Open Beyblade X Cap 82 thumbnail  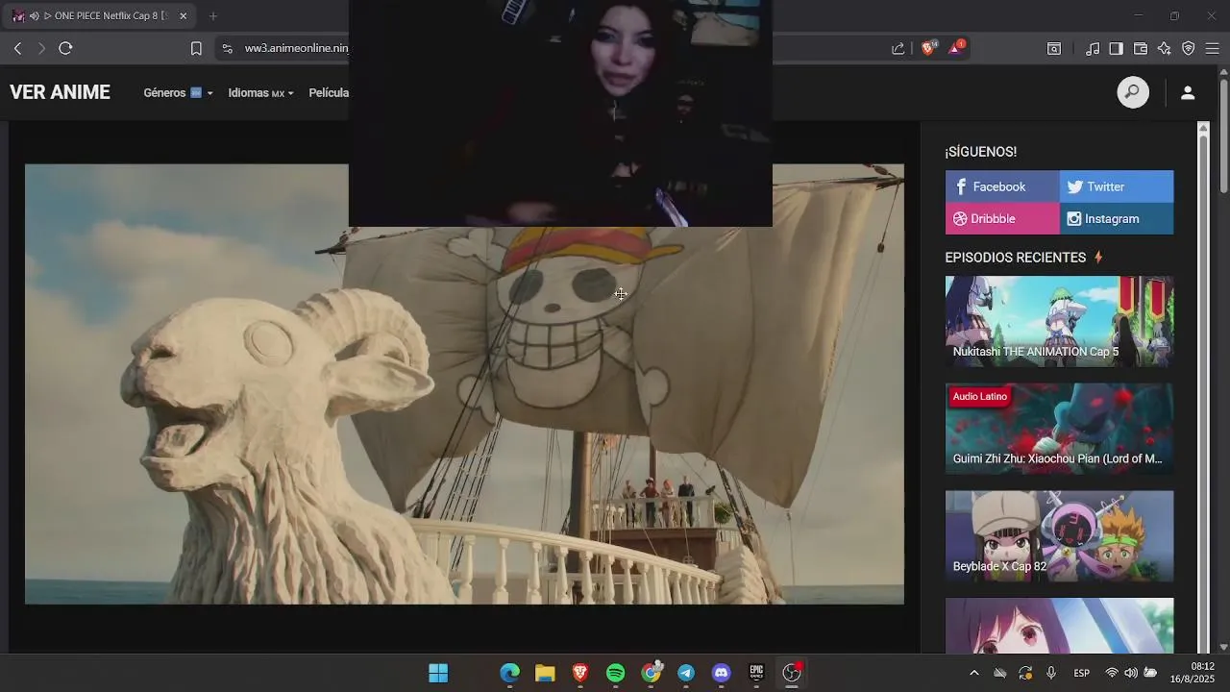(1059, 536)
